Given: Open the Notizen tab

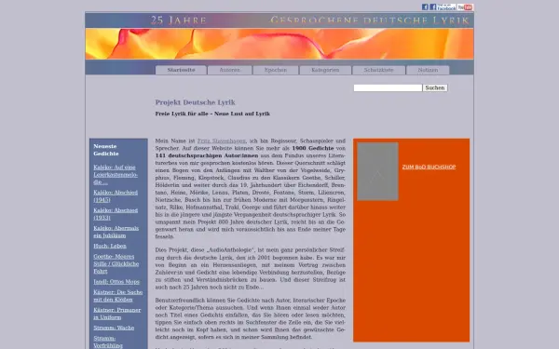Looking at the screenshot, I should (428, 70).
